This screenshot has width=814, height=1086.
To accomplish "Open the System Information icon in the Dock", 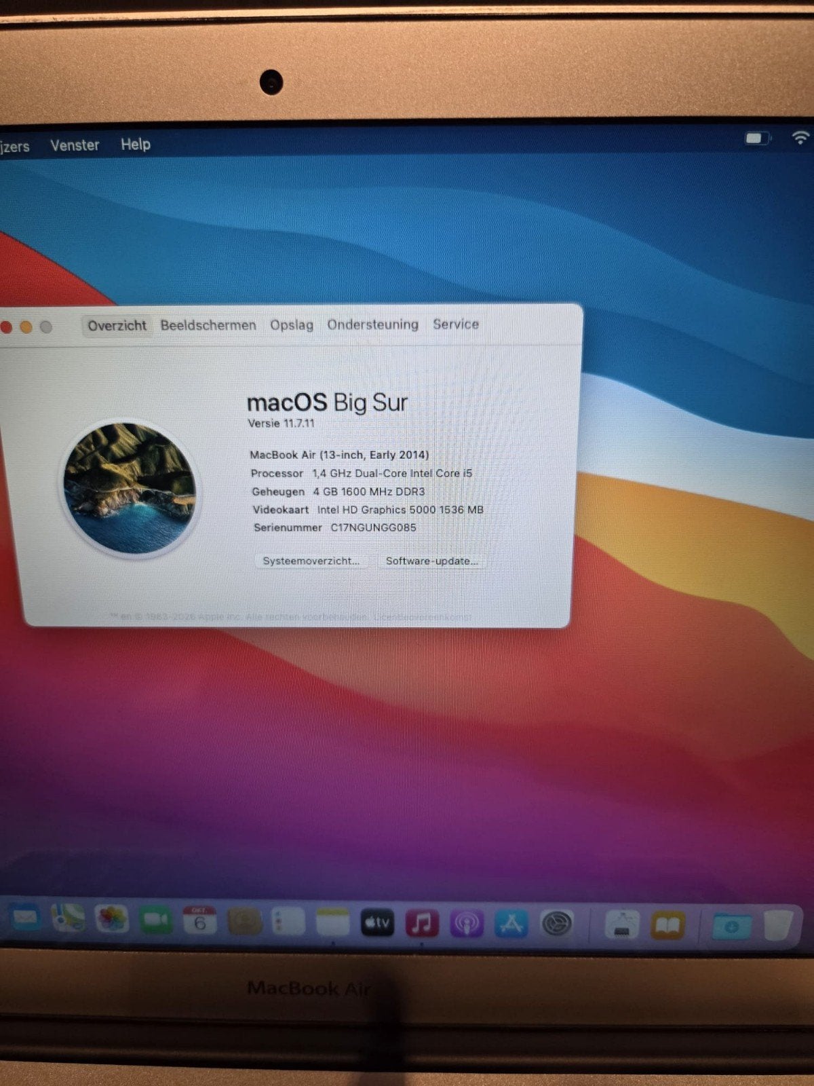I will click(x=622, y=925).
